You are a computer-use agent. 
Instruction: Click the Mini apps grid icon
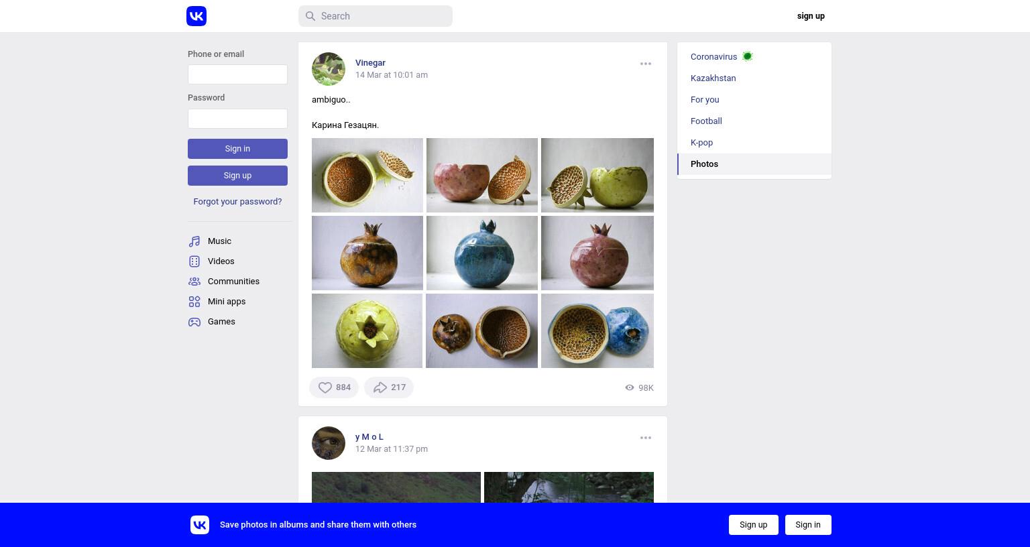[x=194, y=302]
